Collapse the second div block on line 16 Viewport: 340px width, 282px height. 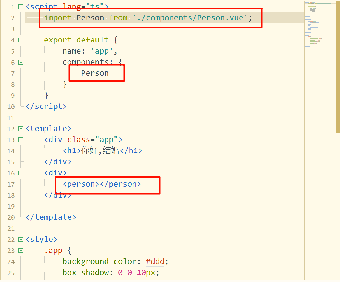tap(21, 173)
